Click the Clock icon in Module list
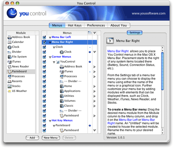 tap(9, 47)
